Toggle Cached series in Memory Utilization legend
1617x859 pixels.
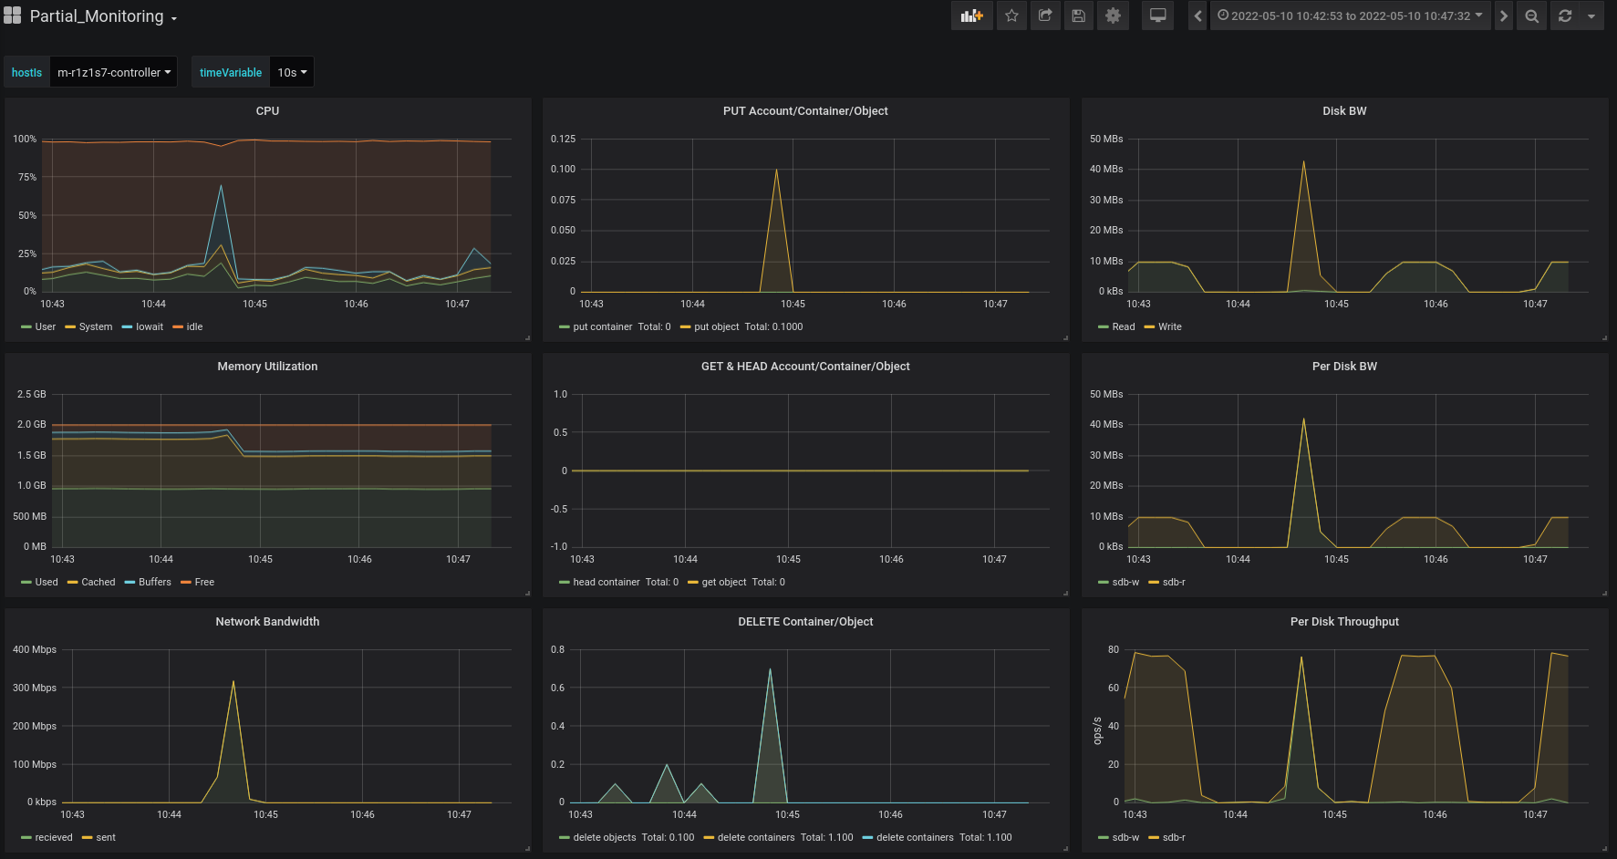(98, 582)
